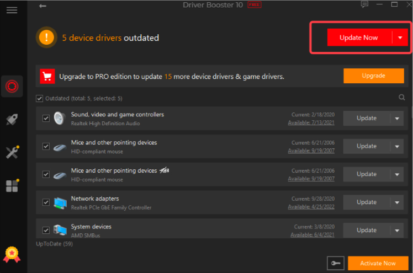Click the game-ready badge beside Mice devices

pyautogui.click(x=165, y=170)
